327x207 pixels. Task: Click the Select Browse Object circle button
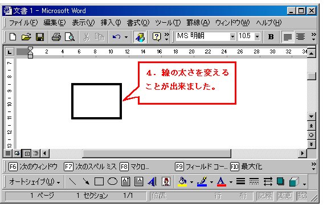(311, 135)
